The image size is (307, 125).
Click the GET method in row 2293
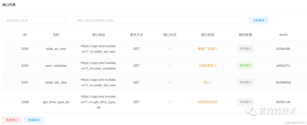[x=136, y=65]
